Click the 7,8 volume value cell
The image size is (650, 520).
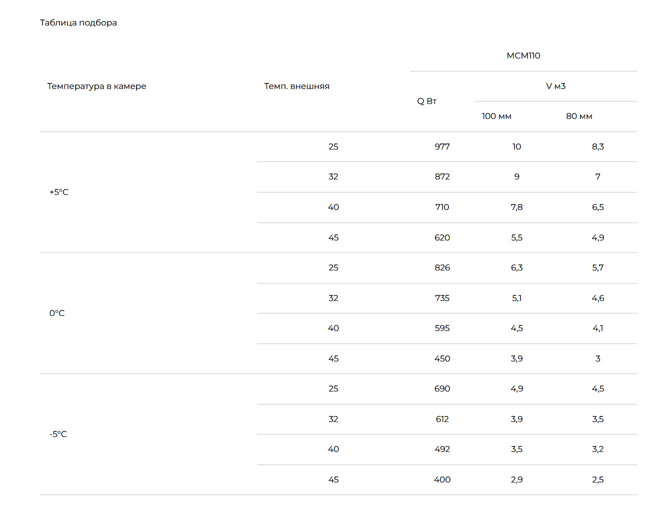tap(516, 207)
